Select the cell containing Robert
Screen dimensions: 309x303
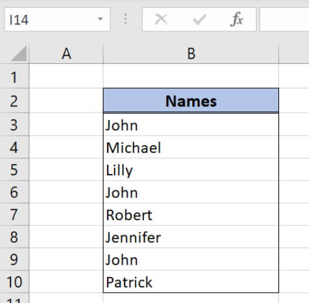coord(191,214)
